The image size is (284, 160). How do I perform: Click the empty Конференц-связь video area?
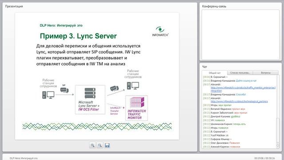coord(241,35)
